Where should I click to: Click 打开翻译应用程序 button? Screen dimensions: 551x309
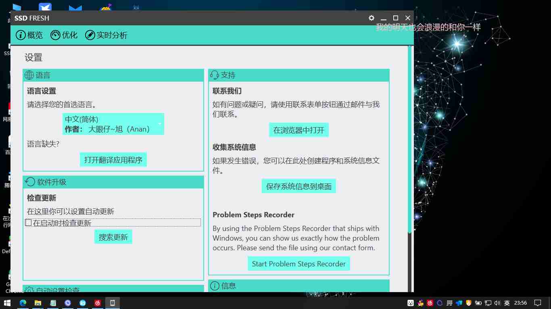tap(113, 160)
